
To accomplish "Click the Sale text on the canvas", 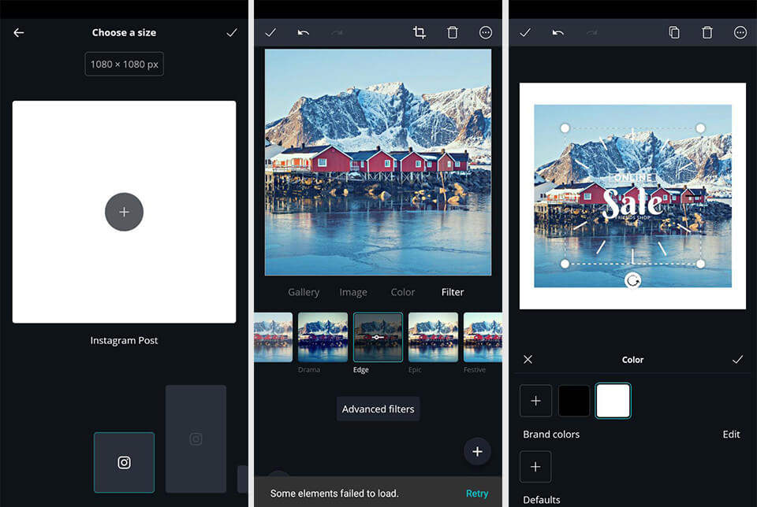I will click(x=632, y=203).
